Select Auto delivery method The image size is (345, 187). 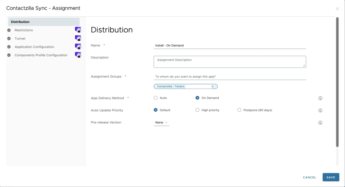pyautogui.click(x=156, y=98)
